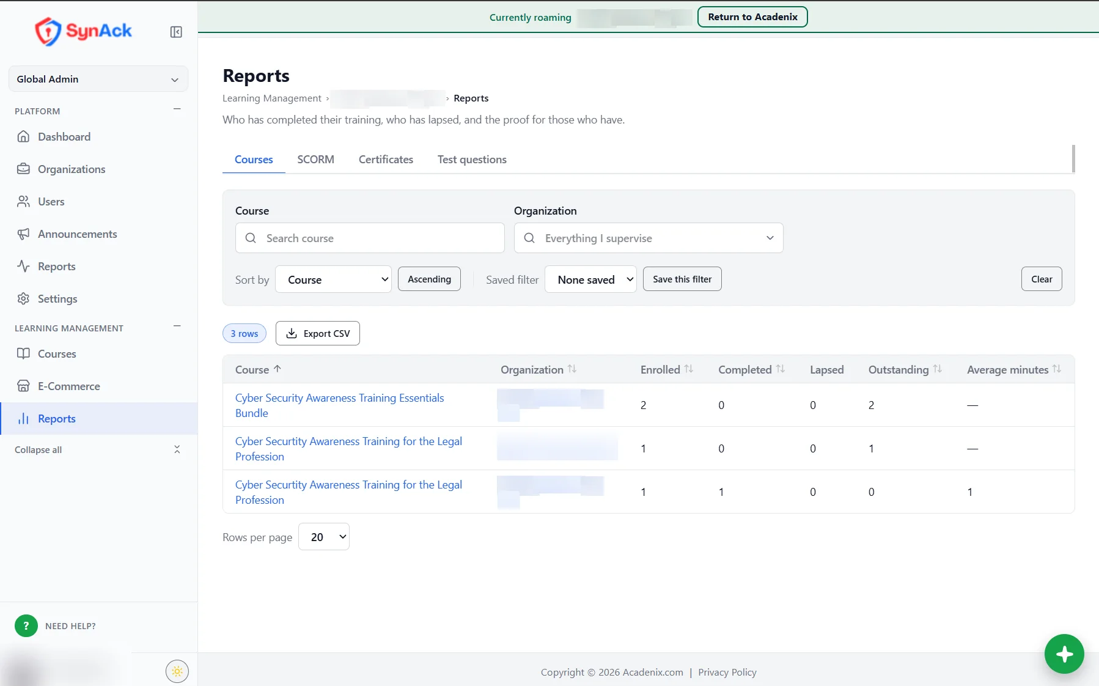Click the Courses book icon
This screenshot has height=686, width=1099.
coord(23,353)
